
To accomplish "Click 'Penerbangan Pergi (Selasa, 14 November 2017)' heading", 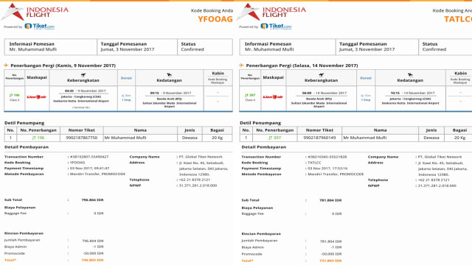I will [x=302, y=66].
